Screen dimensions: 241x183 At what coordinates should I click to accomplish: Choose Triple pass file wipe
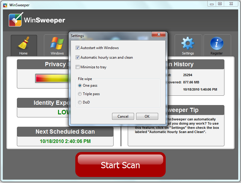click(x=80, y=94)
